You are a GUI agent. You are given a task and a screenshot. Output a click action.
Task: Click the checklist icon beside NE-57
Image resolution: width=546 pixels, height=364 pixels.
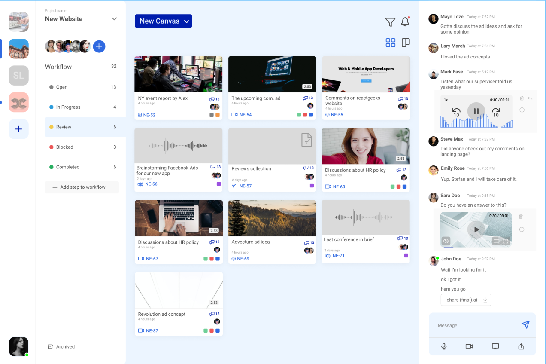click(234, 186)
